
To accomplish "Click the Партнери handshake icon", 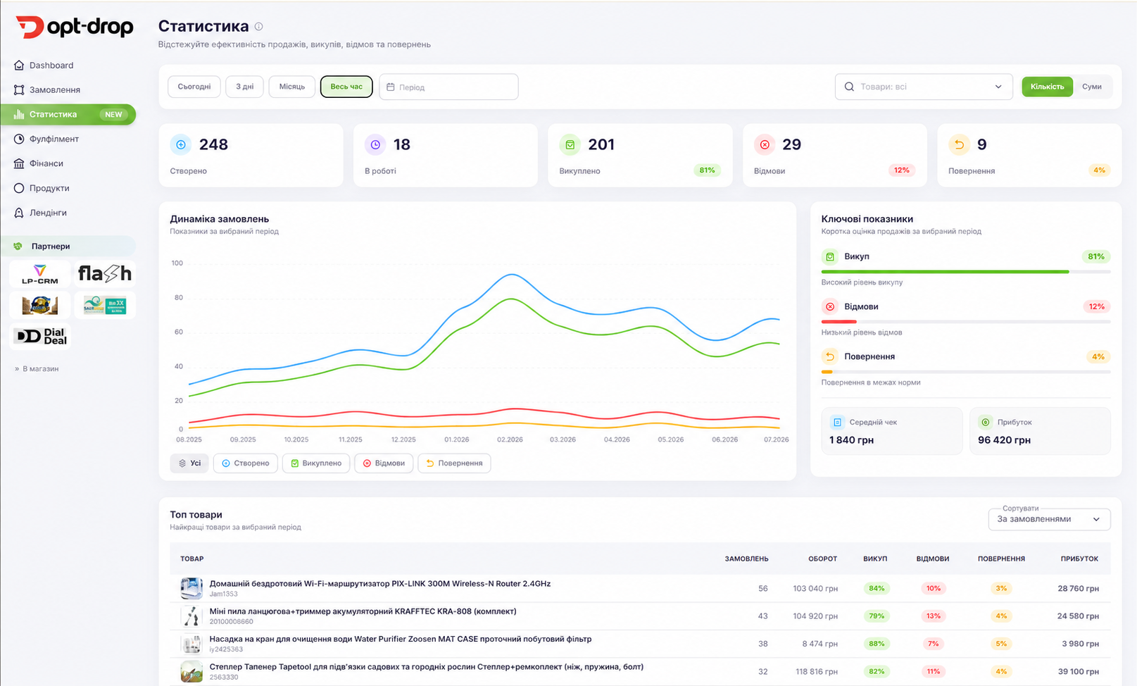I will 18,247.
